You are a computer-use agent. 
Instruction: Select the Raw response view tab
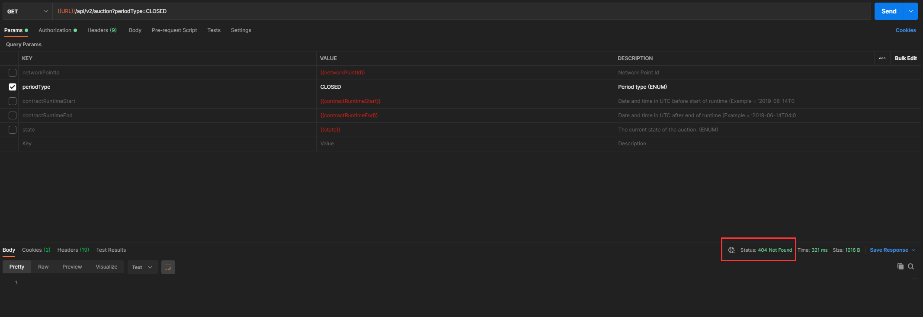coord(43,267)
